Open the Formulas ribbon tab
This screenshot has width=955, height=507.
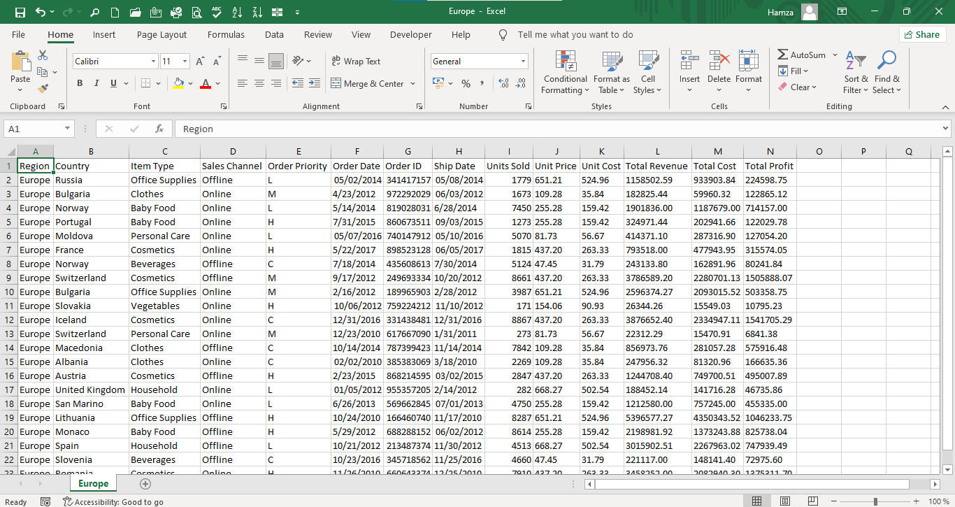226,34
